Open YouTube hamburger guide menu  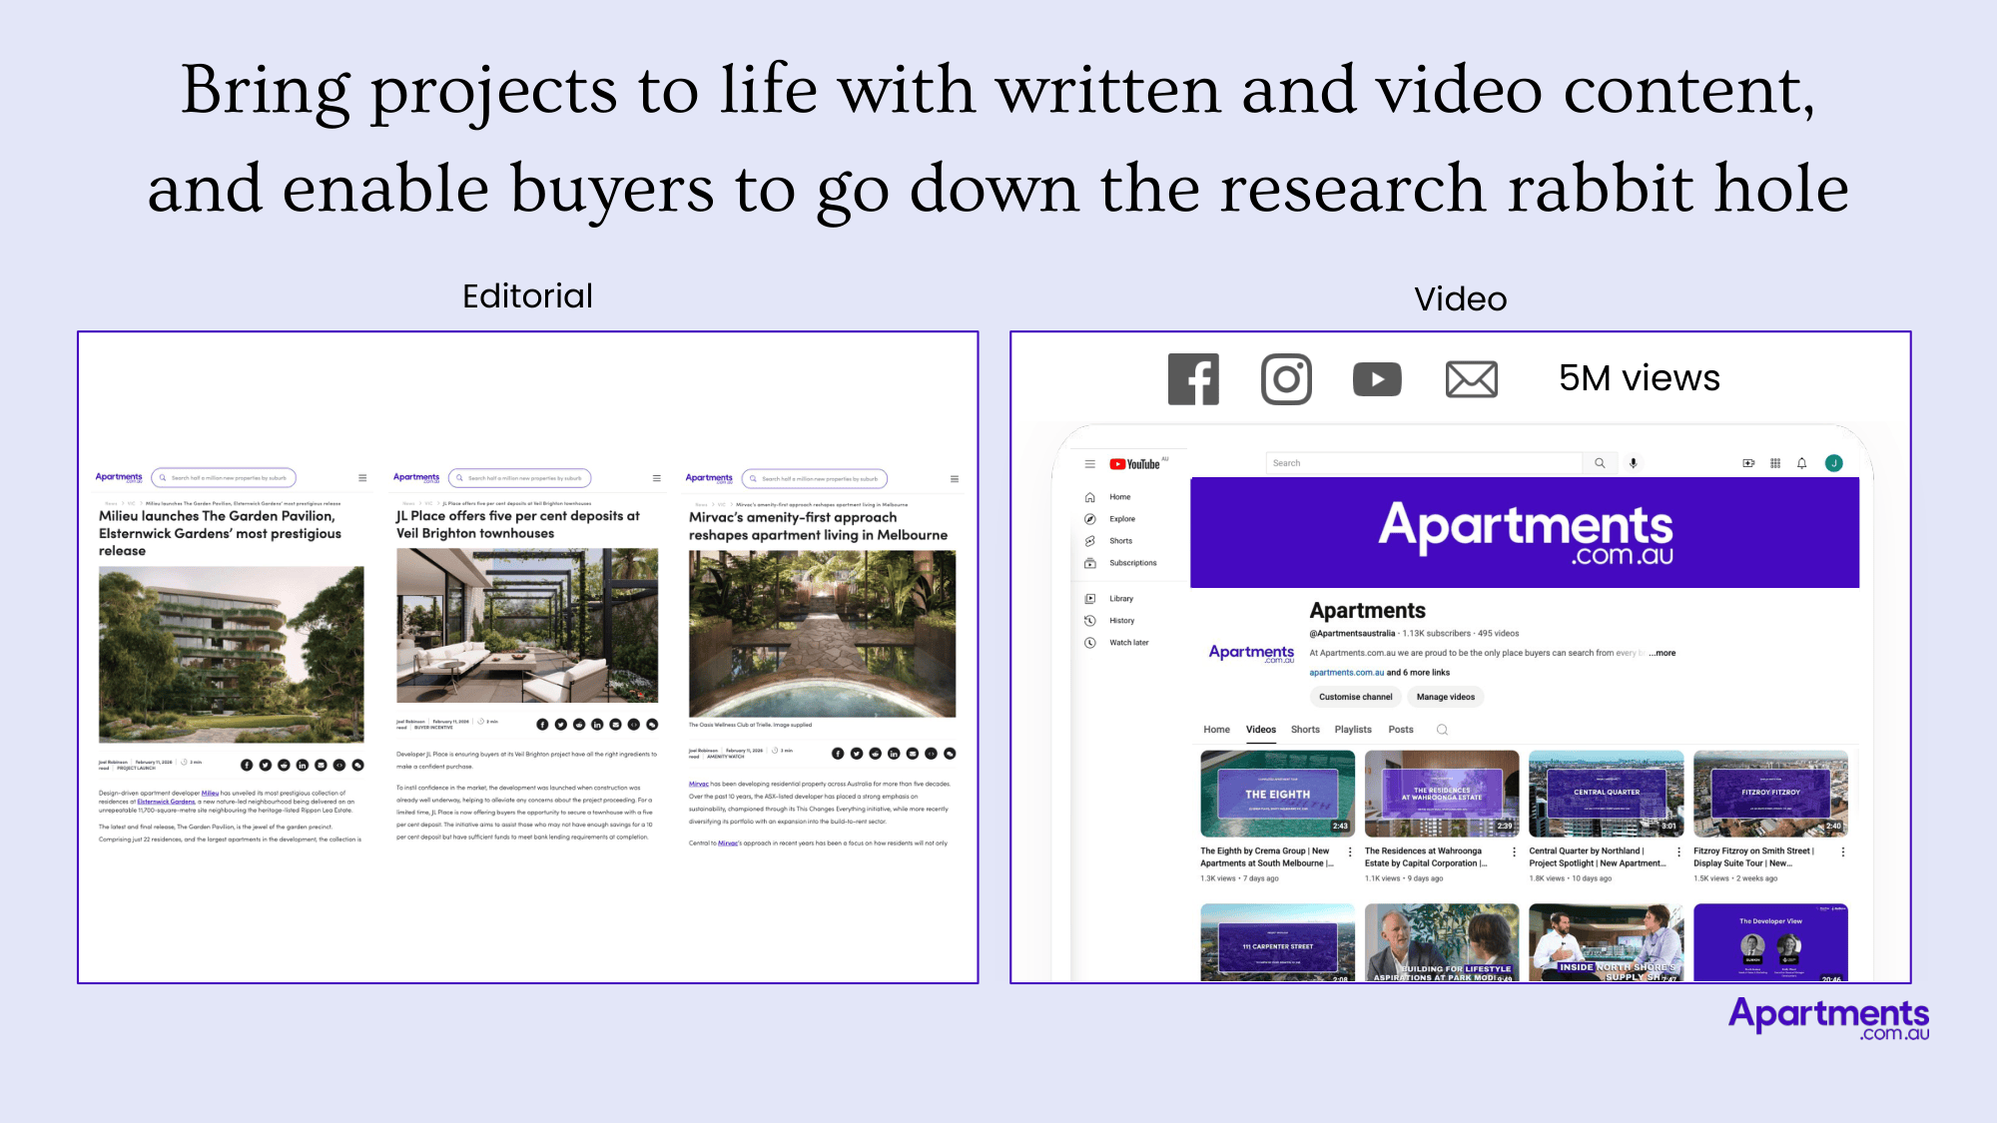click(1089, 464)
